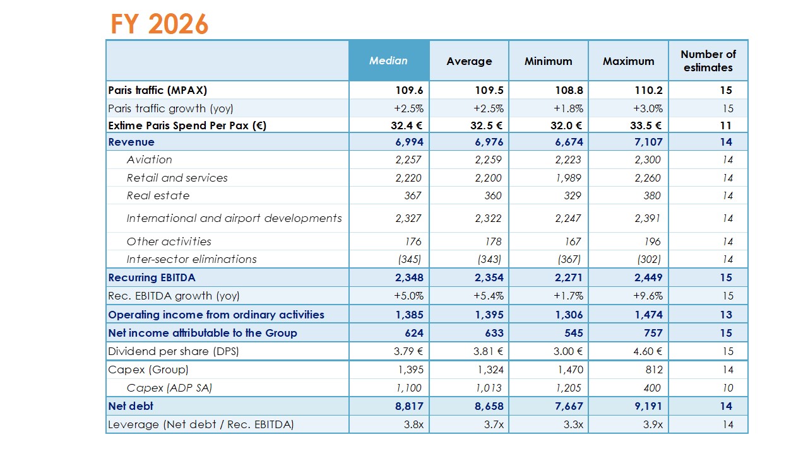Screen dimensions: 808x454
Task: Click the Maximum column header
Action: pos(628,61)
